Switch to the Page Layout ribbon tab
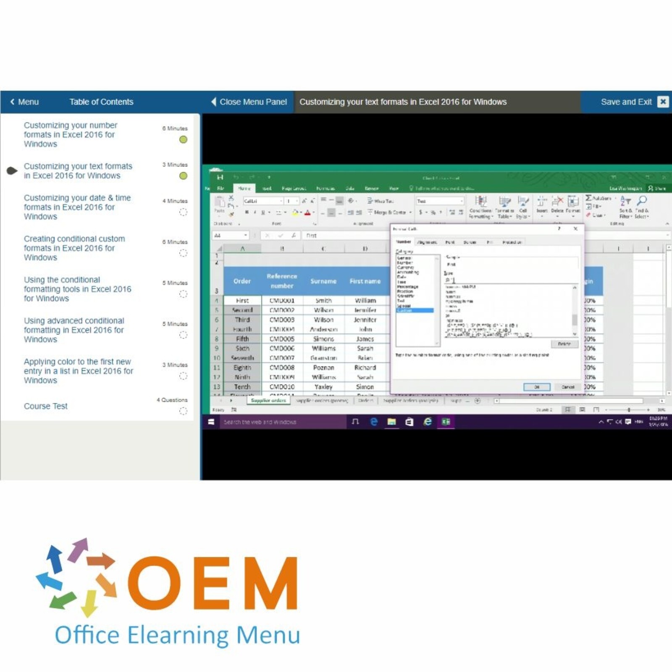The height and width of the screenshot is (672, 672). [x=294, y=188]
